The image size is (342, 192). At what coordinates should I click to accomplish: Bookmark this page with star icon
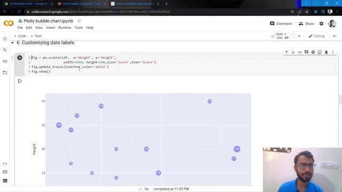[307, 12]
